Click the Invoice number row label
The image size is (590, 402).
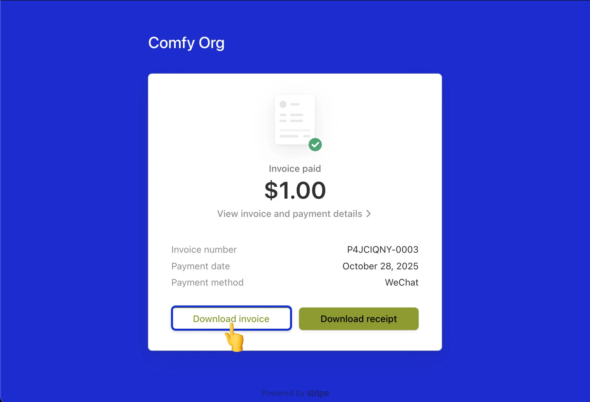click(204, 249)
